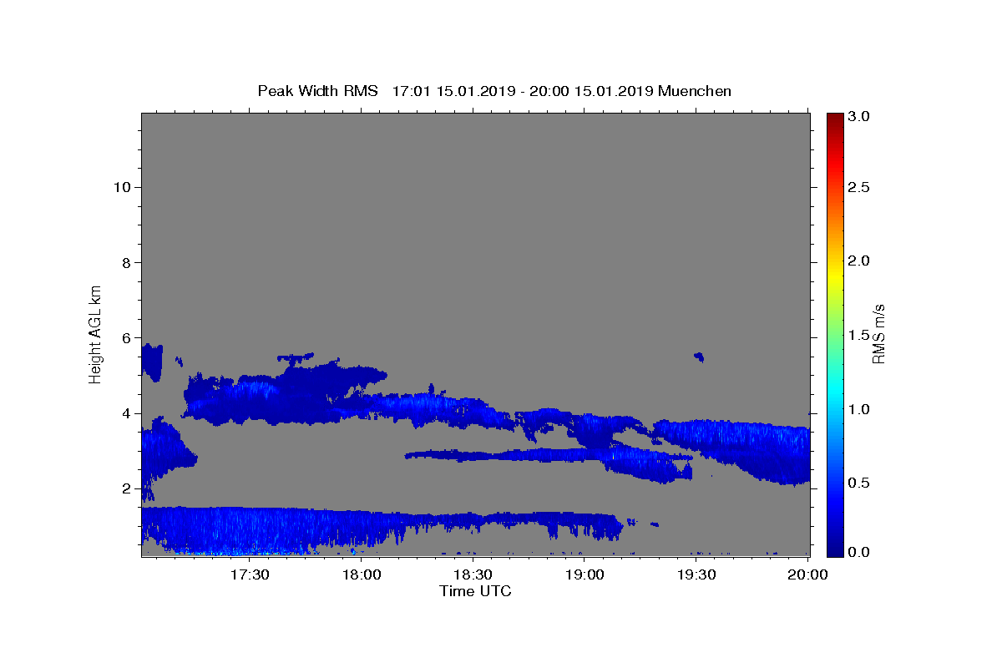
Task: Click the 19:00 time tick label
Action: click(584, 574)
